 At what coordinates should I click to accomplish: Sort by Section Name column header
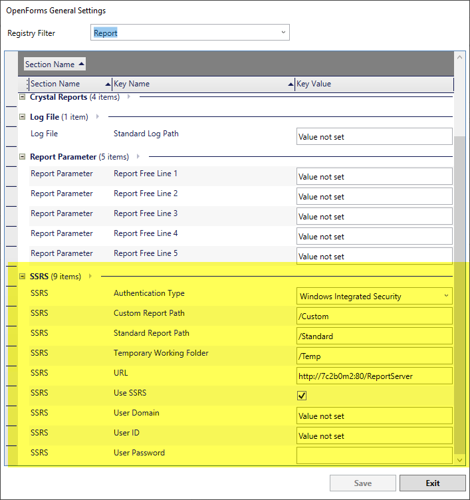click(66, 84)
